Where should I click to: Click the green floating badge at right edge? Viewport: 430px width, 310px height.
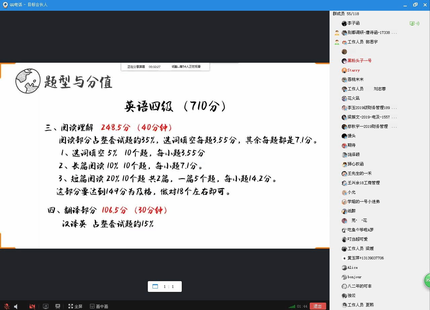pyautogui.click(x=427, y=280)
